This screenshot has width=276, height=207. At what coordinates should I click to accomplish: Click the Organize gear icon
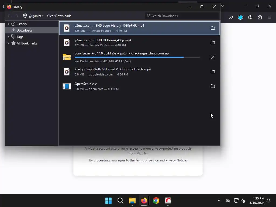[25, 16]
